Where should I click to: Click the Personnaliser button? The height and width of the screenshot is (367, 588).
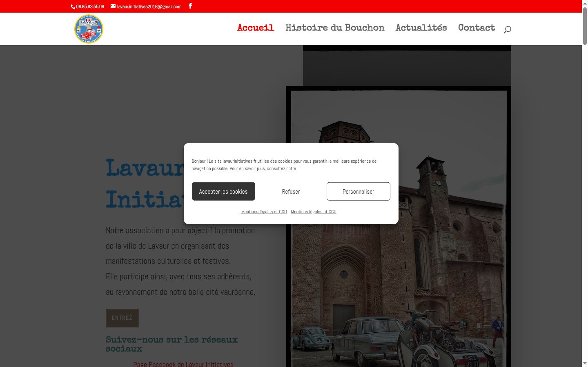tap(359, 191)
